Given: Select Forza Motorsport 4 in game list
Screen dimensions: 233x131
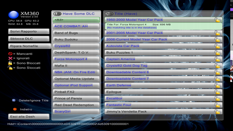Looking at the screenshot, I should (x=76, y=59).
